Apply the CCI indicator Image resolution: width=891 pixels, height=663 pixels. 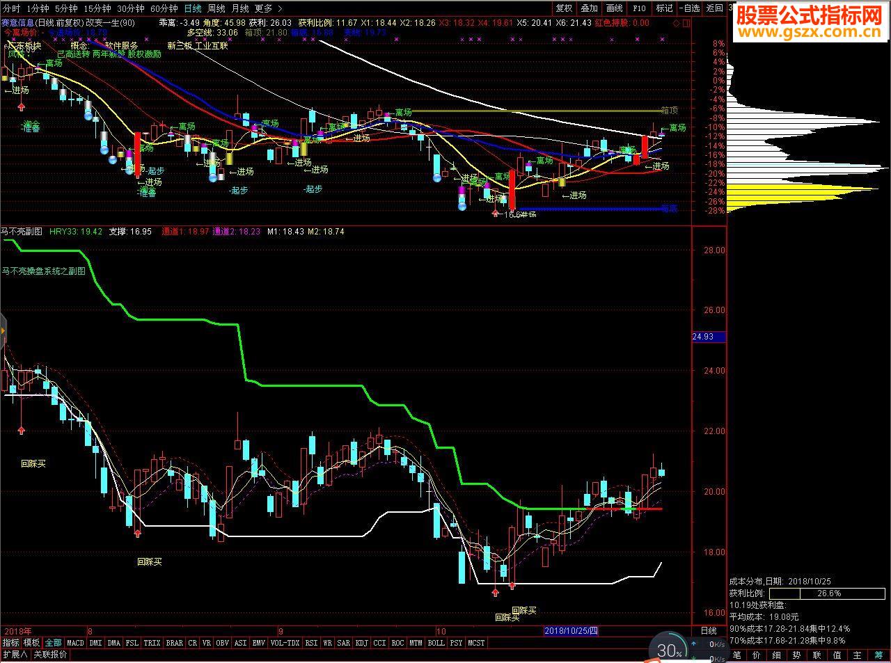pyautogui.click(x=380, y=643)
